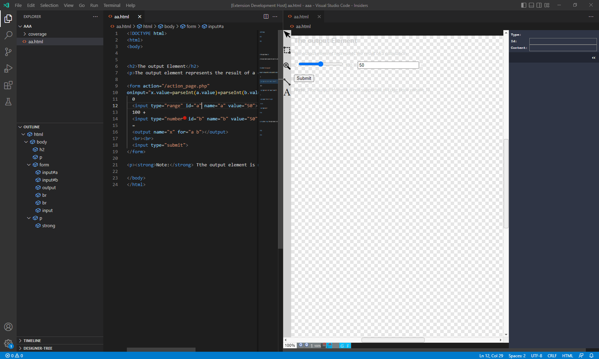This screenshot has height=359, width=599.
Task: Open the File menu
Action: (18, 5)
